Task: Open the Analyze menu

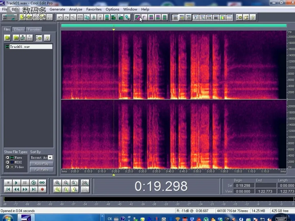Action: pos(76,9)
